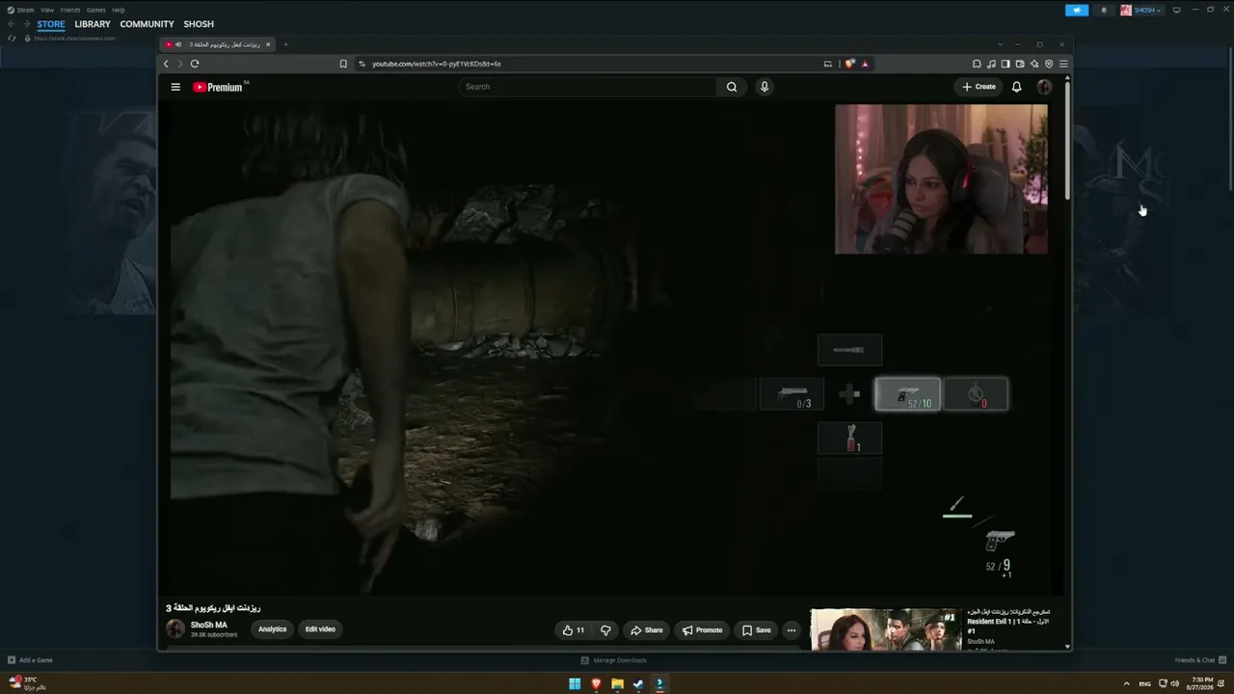This screenshot has width=1234, height=694.
Task: Go forward in the browser window
Action: tap(179, 64)
